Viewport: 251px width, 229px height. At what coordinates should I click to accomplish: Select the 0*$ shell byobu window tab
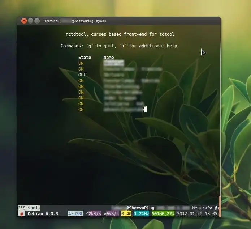click(x=29, y=208)
